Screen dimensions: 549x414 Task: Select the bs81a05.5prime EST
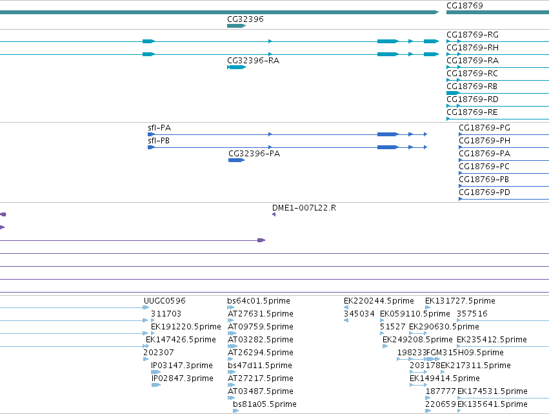point(265,404)
